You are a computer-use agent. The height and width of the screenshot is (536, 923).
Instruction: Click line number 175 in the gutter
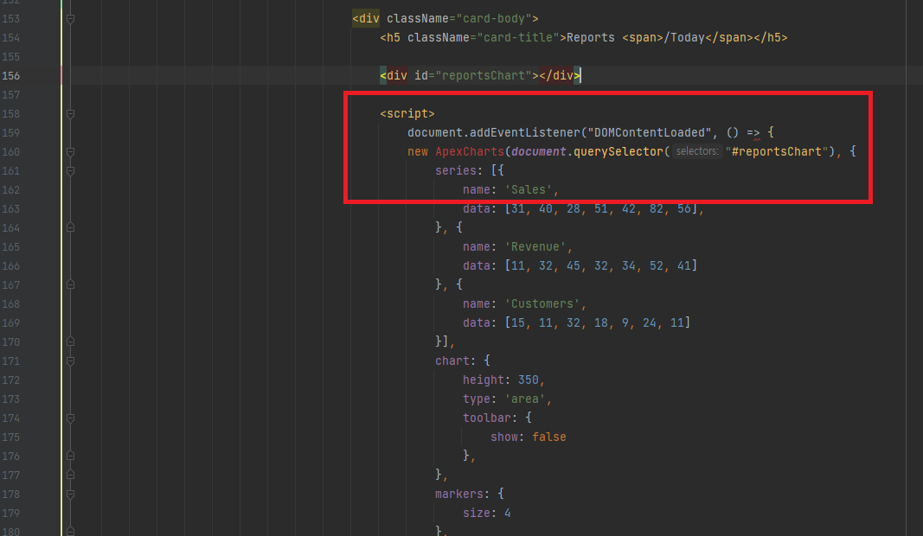pyautogui.click(x=10, y=437)
